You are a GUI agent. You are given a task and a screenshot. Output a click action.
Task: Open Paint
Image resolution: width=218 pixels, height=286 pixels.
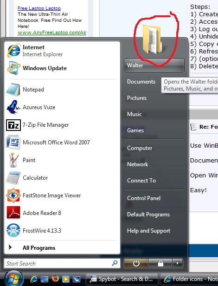(62, 160)
